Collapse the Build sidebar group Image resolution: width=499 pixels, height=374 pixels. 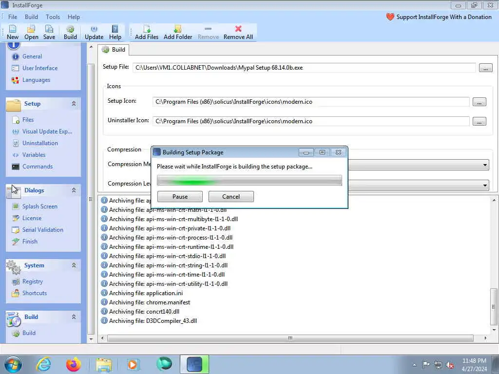click(74, 317)
